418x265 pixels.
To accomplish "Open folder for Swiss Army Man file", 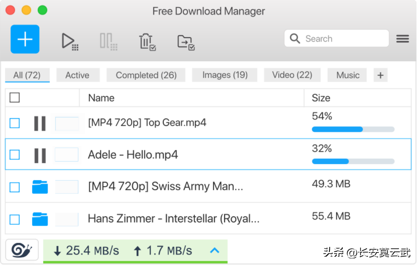I will tap(40, 187).
